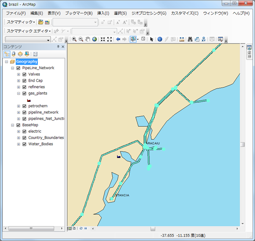Viewport: 255px width, 241px height.
Task: Open the Find binoculars tool
Action: (190, 39)
